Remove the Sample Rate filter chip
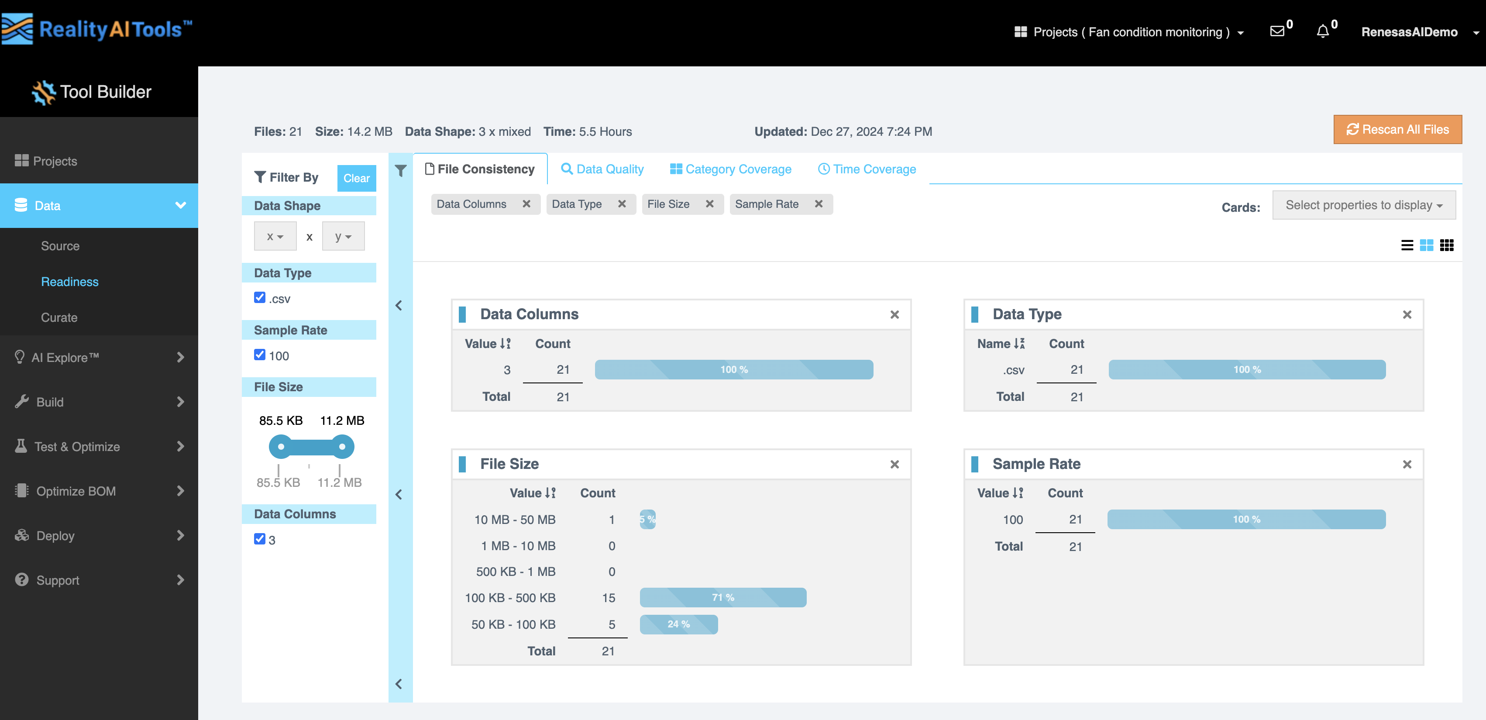This screenshot has width=1486, height=720. click(x=819, y=203)
